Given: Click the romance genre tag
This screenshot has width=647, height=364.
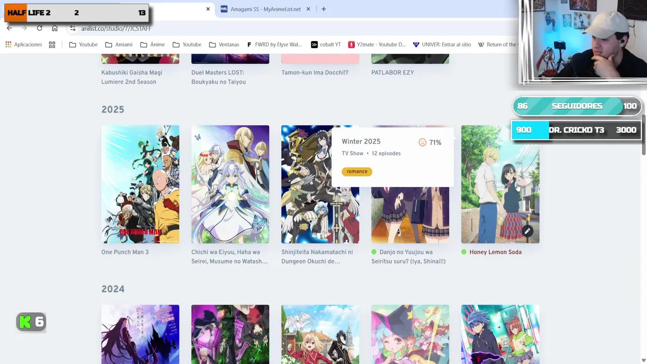Looking at the screenshot, I should point(357,171).
